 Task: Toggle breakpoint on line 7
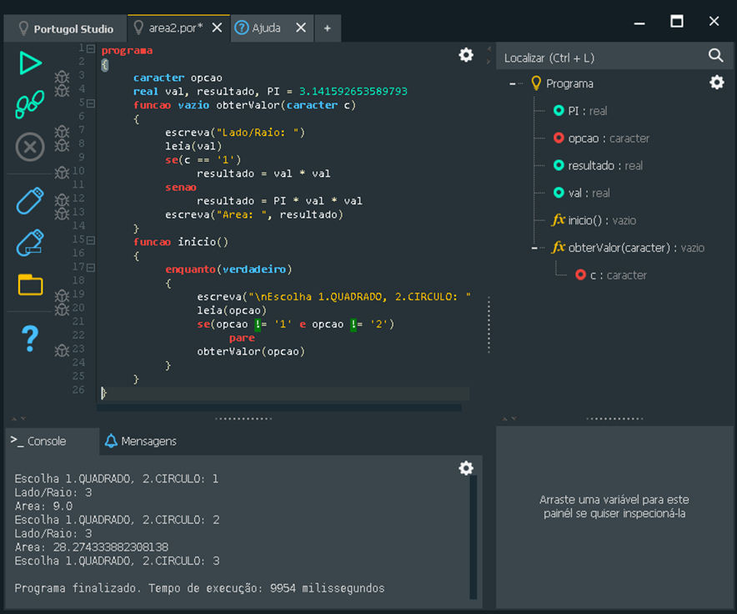62,132
